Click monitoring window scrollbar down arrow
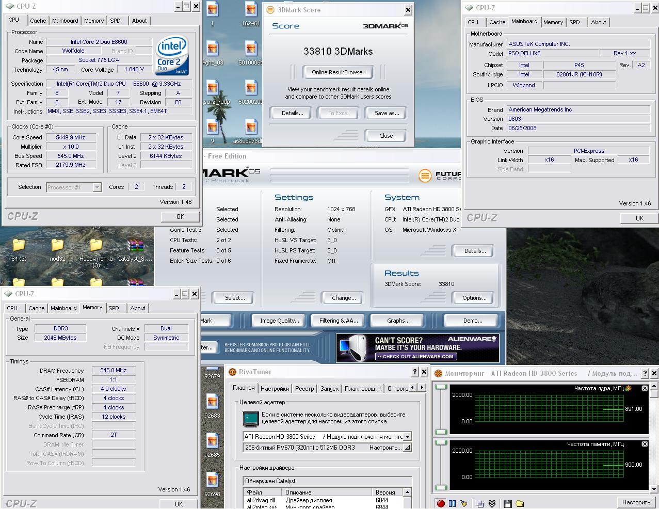 click(x=654, y=489)
